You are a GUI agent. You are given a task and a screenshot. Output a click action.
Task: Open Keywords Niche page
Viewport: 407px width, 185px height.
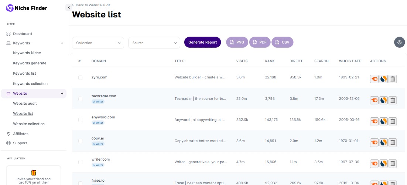point(27,53)
